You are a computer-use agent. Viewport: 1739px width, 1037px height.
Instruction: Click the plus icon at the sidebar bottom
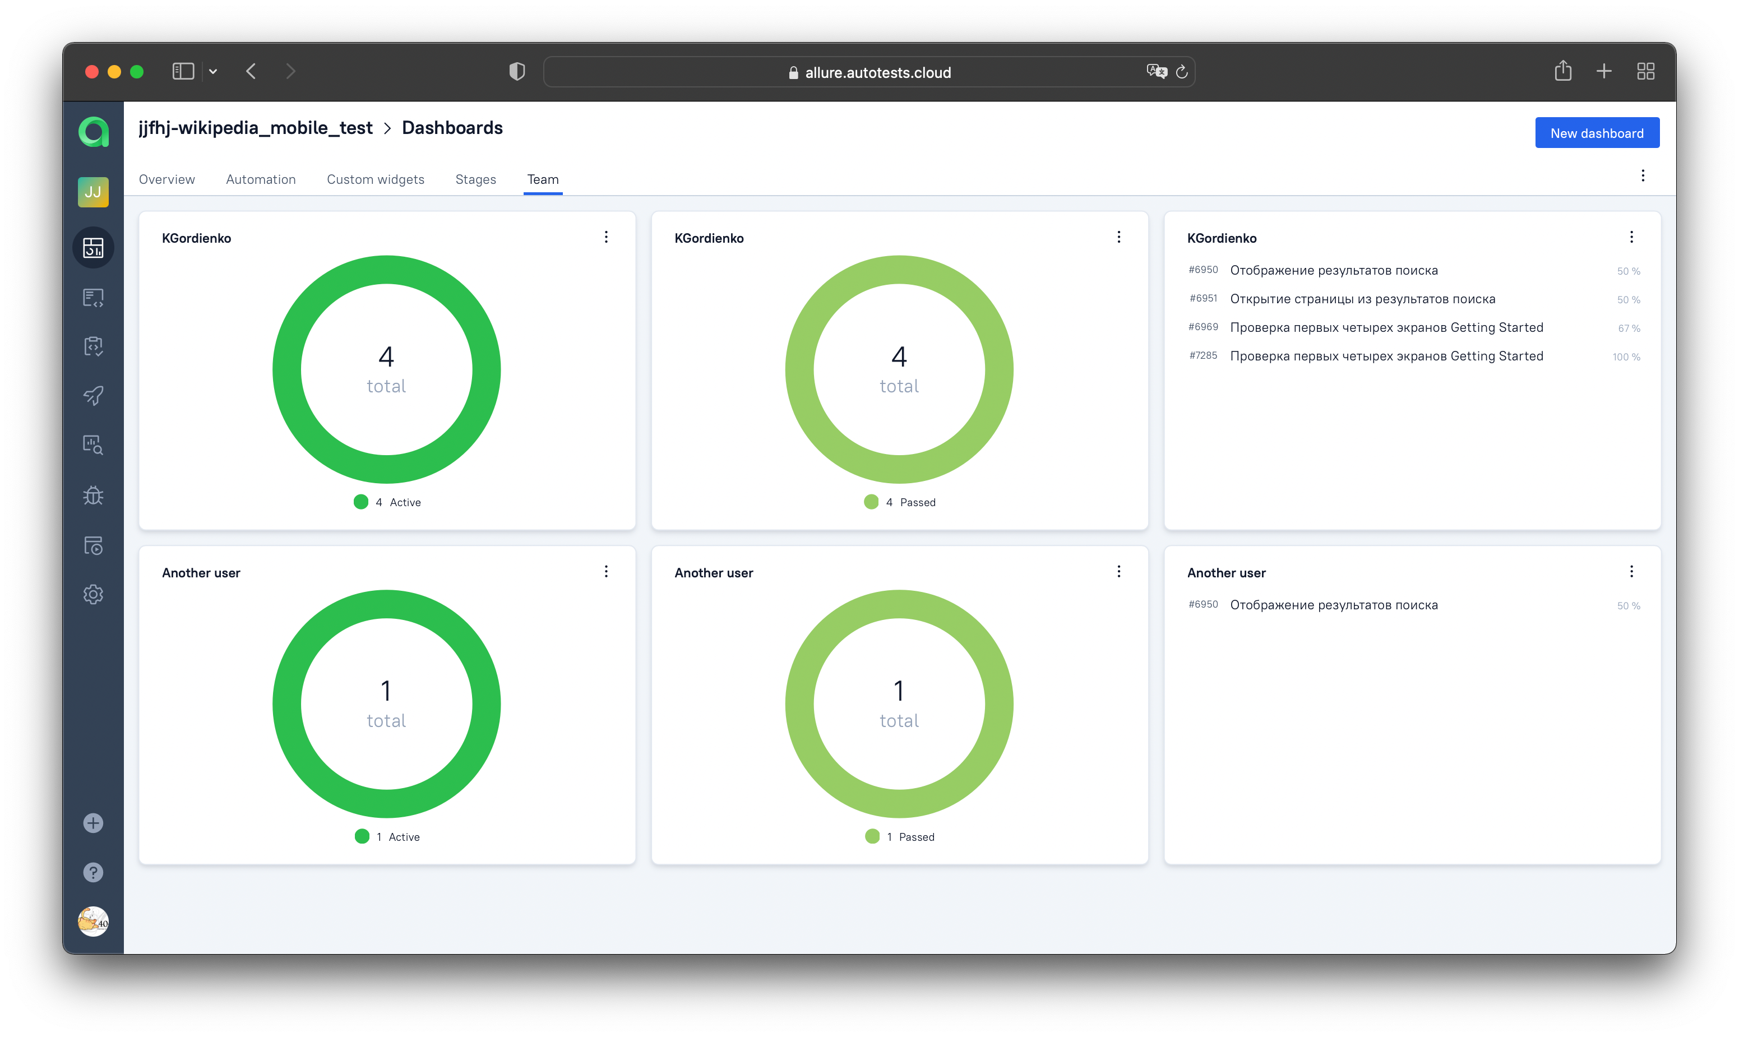coord(93,823)
